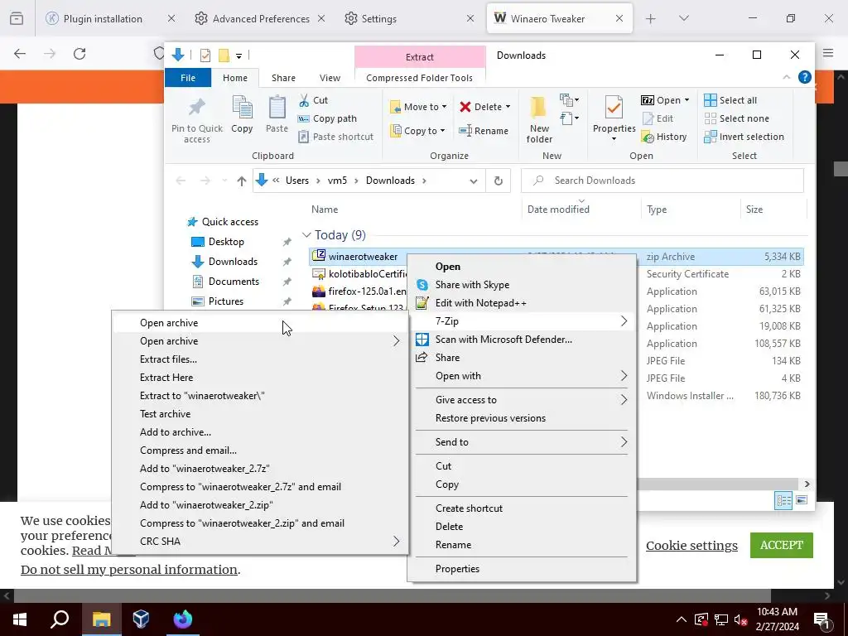This screenshot has height=636, width=848.
Task: Sort by Date modified column
Action: (x=558, y=210)
